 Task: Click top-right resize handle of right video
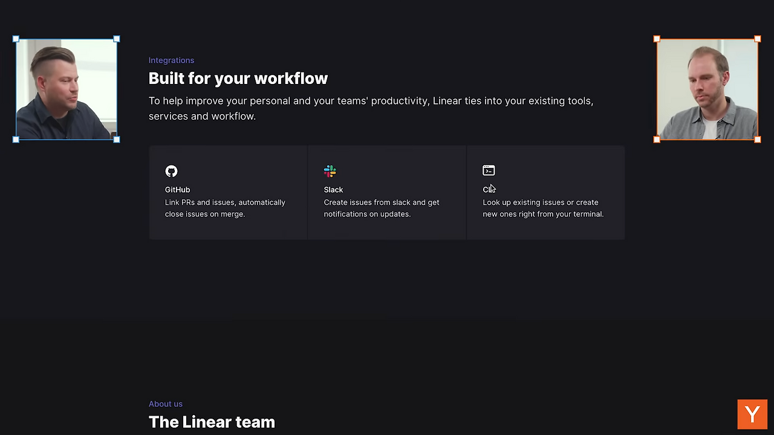758,39
